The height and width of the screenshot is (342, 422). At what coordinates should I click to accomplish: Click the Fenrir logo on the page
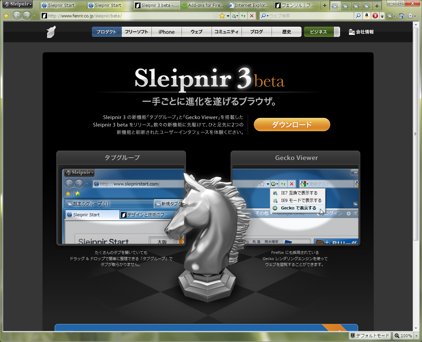click(51, 32)
